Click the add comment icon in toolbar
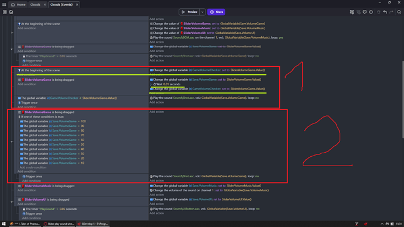404x227 pixels. point(365,12)
